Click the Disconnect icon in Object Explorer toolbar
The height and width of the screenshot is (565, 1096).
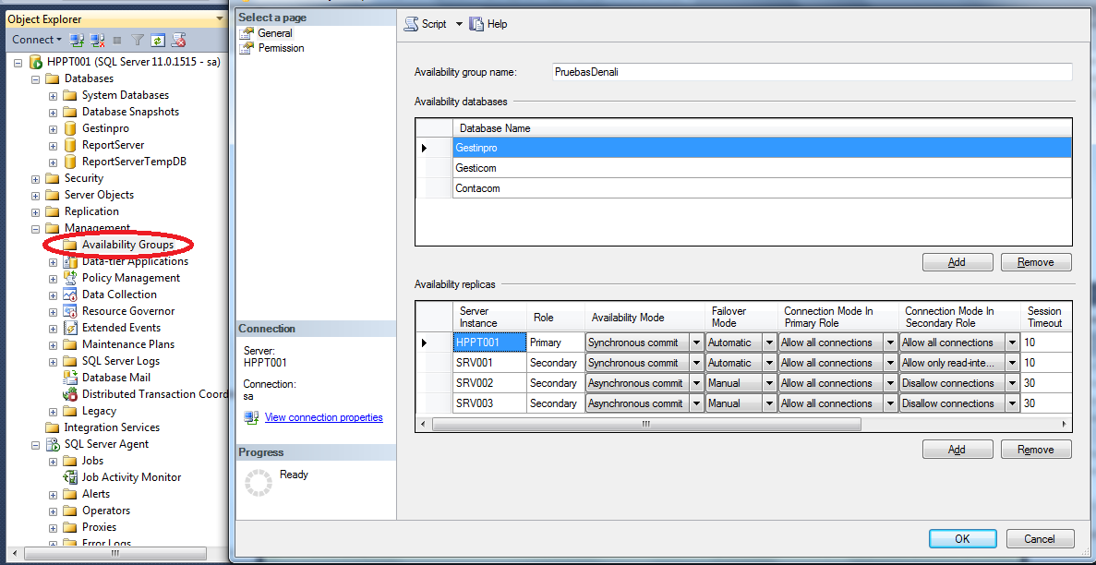[98, 40]
